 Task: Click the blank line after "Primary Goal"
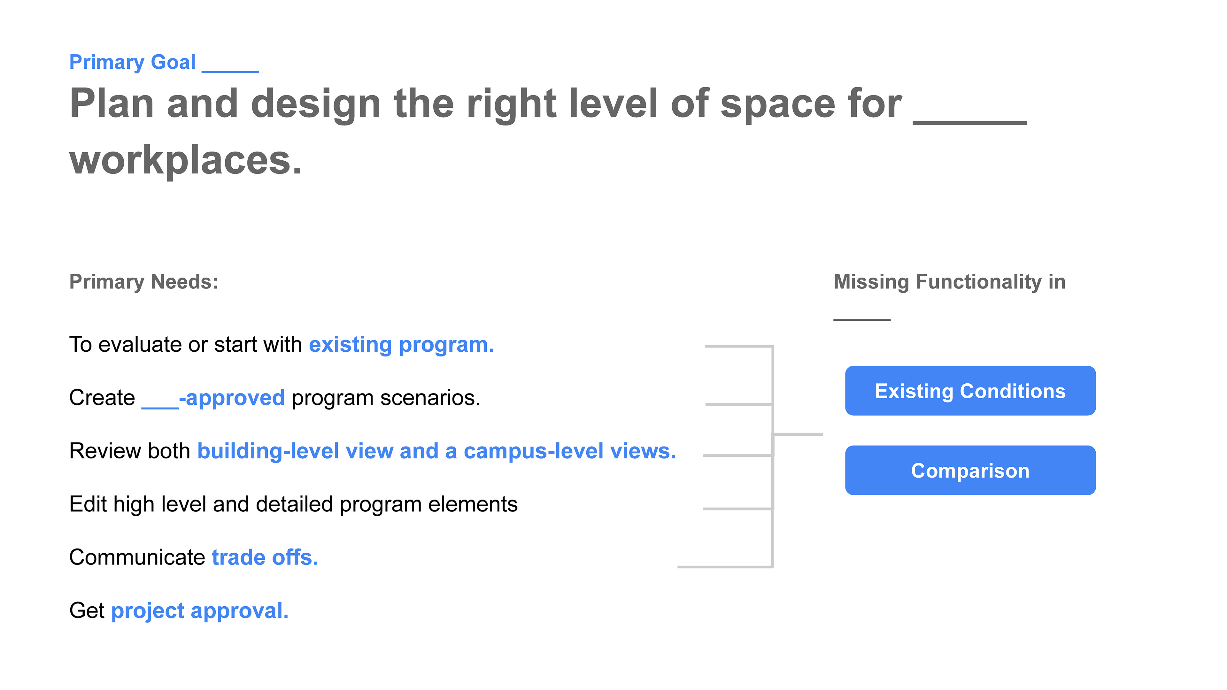tap(230, 71)
